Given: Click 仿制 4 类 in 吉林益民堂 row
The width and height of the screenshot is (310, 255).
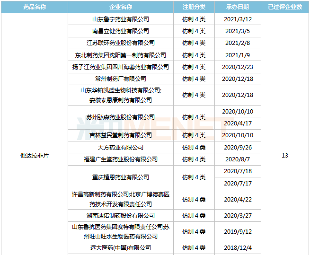Looking at the screenshot, I should tap(194, 135).
